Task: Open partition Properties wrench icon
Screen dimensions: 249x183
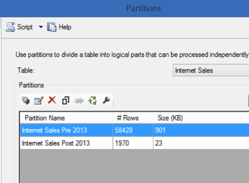Action: coord(106,100)
